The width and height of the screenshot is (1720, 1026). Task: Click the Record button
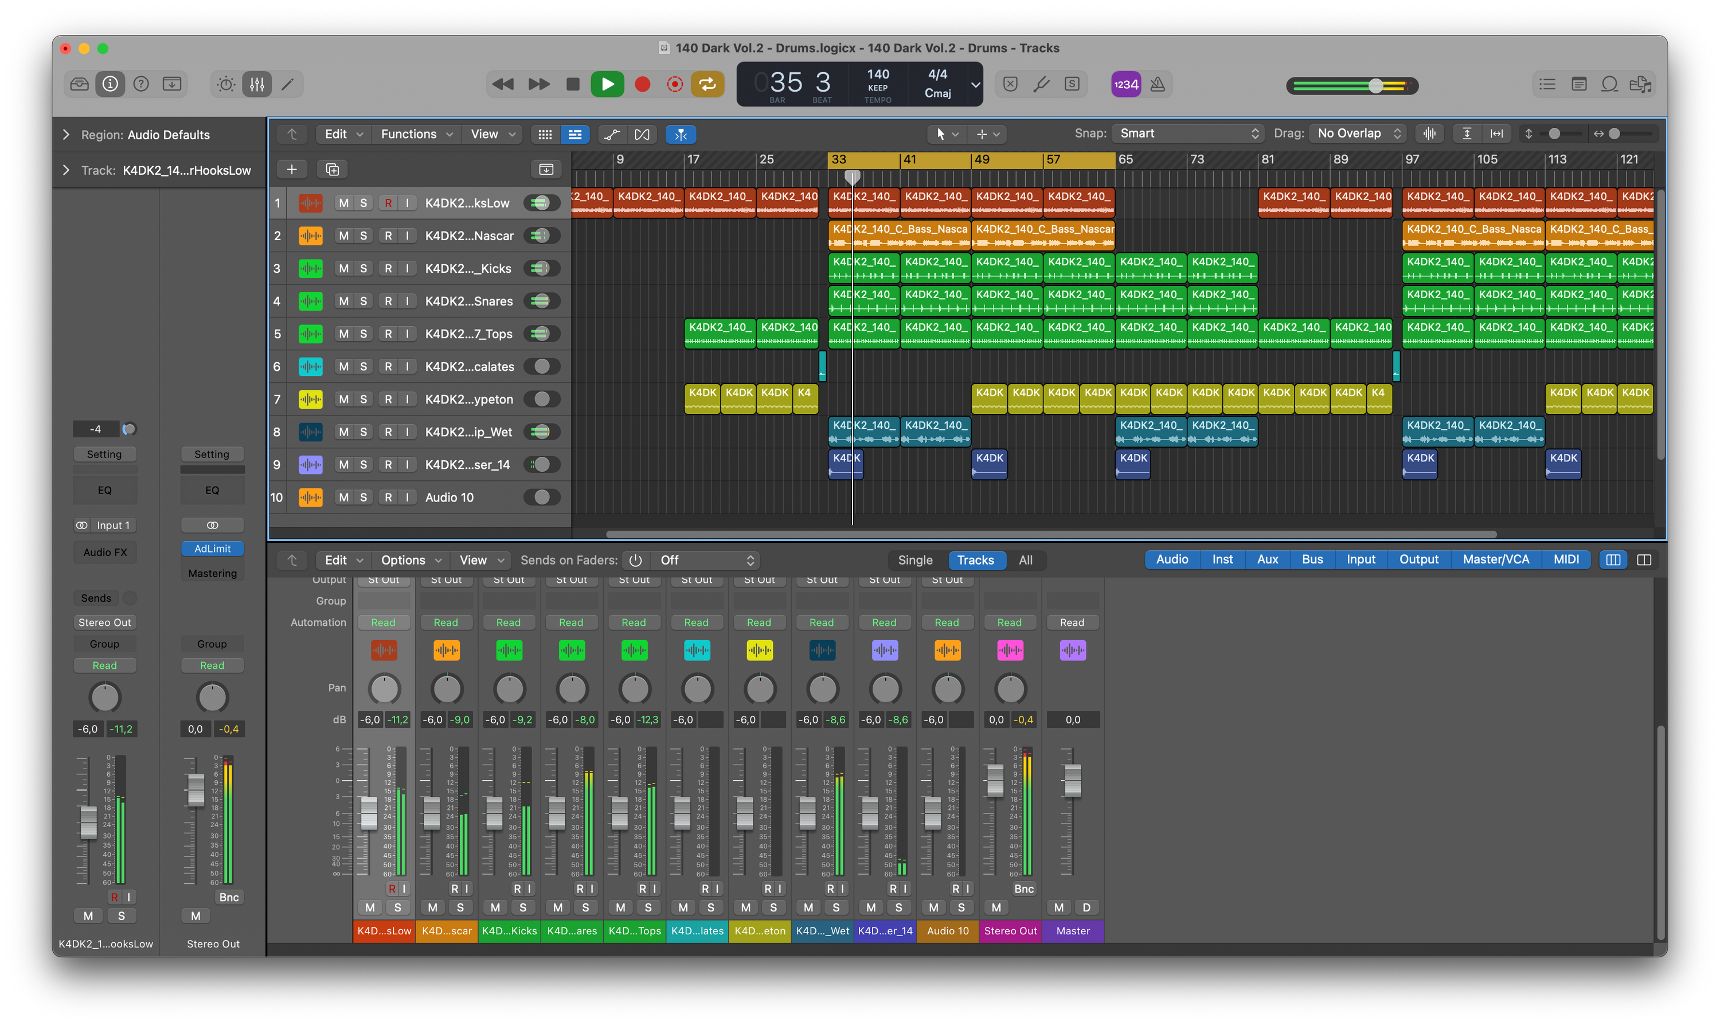point(642,84)
